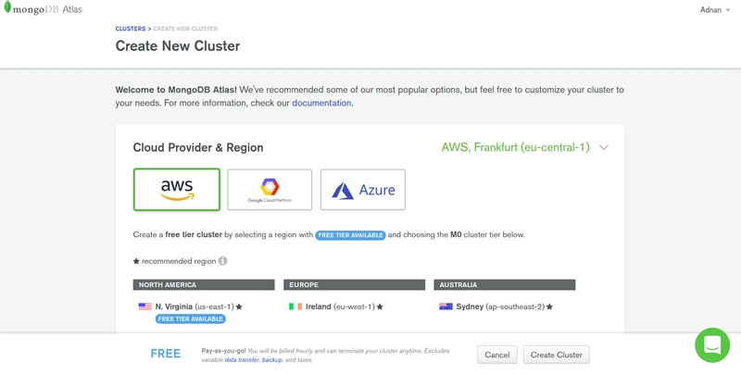
Task: Click the recommended region info icon
Action: 223,261
